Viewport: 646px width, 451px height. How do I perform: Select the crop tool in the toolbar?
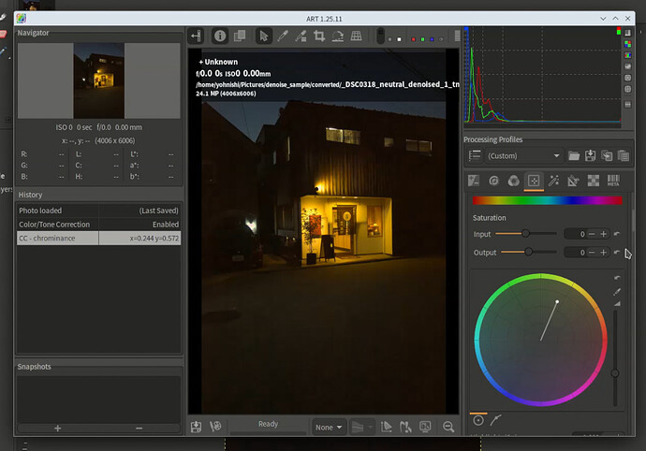click(x=320, y=36)
